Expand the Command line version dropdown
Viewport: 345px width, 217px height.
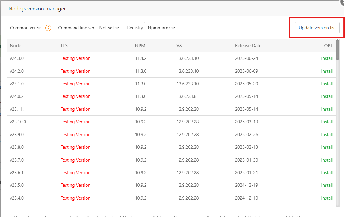point(108,28)
